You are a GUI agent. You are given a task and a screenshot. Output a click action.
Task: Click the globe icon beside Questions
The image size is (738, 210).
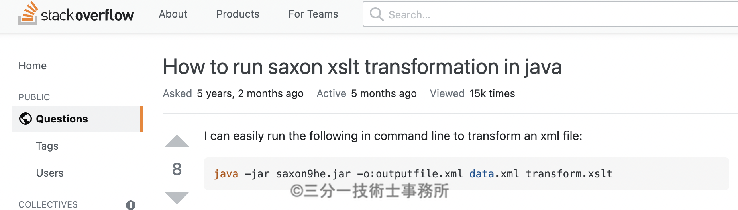26,119
